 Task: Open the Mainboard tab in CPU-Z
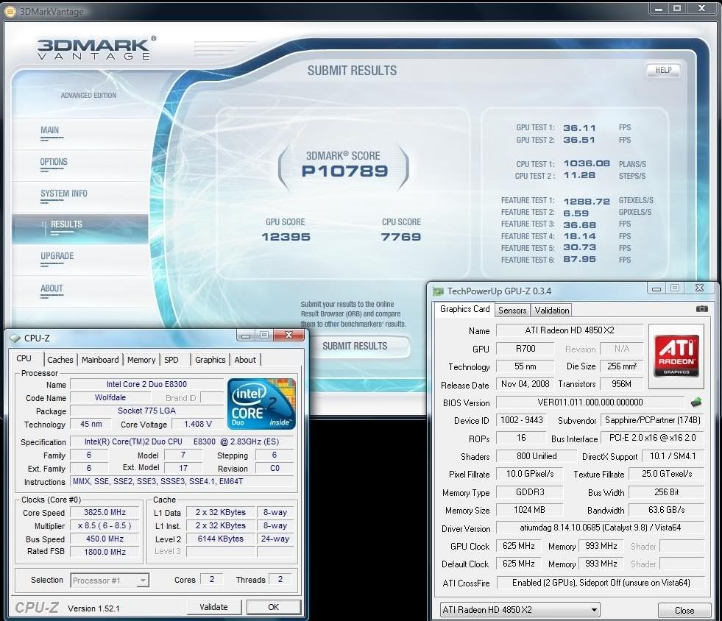coord(100,360)
